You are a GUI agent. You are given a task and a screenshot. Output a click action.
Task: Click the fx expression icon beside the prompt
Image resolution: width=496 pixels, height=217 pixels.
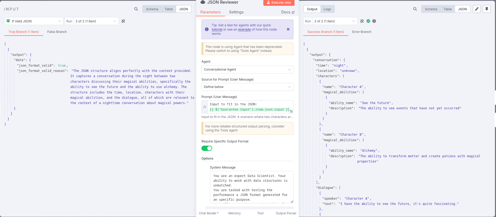[x=205, y=107]
